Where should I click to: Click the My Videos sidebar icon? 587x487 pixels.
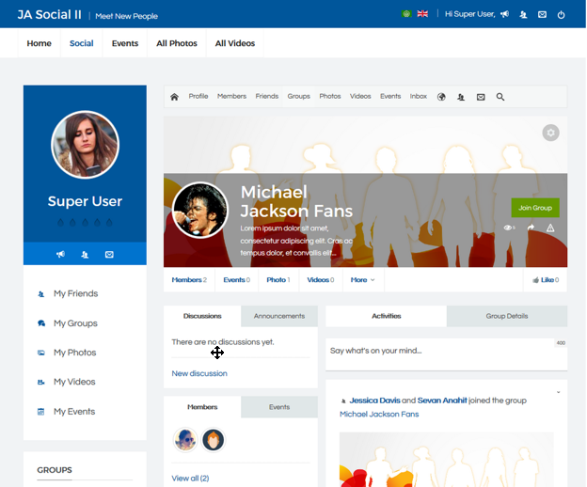pos(41,382)
